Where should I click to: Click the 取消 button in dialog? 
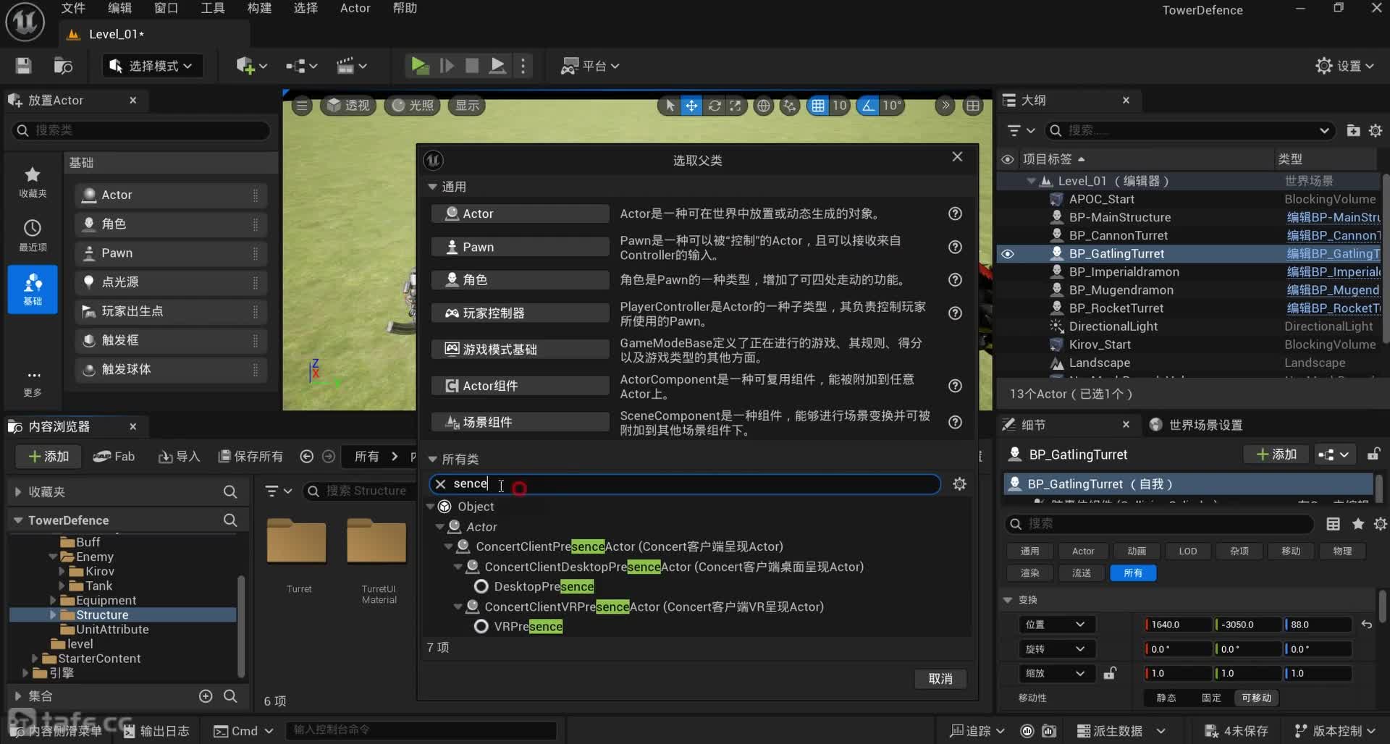[x=940, y=679]
